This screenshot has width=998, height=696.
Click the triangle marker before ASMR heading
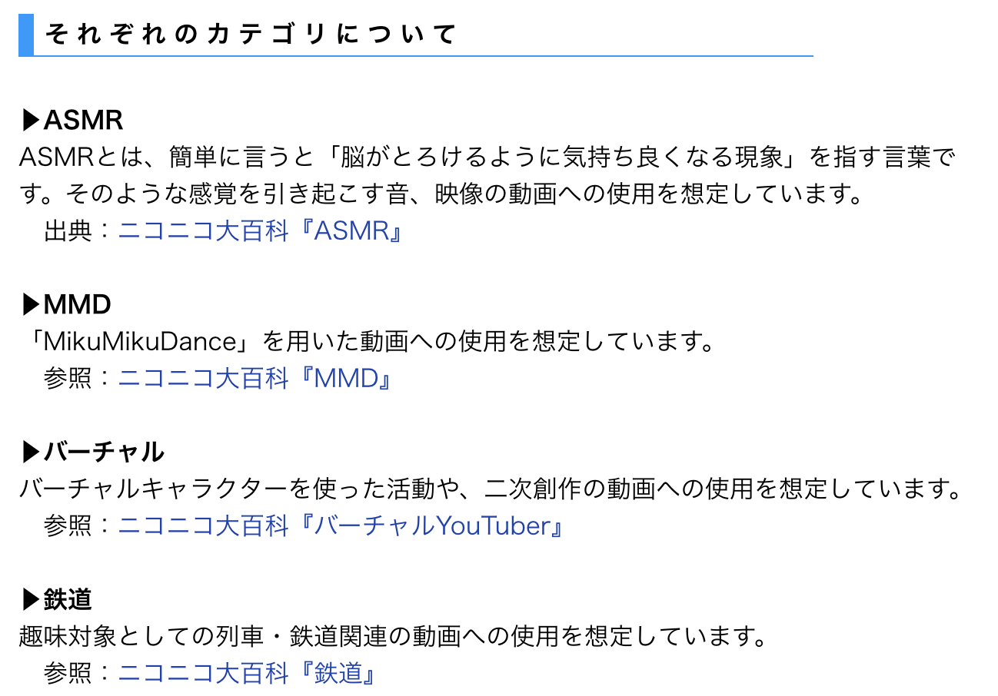pos(31,121)
